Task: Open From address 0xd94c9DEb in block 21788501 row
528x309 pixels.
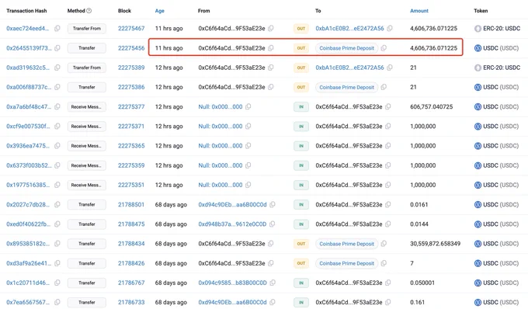Action: pos(232,204)
